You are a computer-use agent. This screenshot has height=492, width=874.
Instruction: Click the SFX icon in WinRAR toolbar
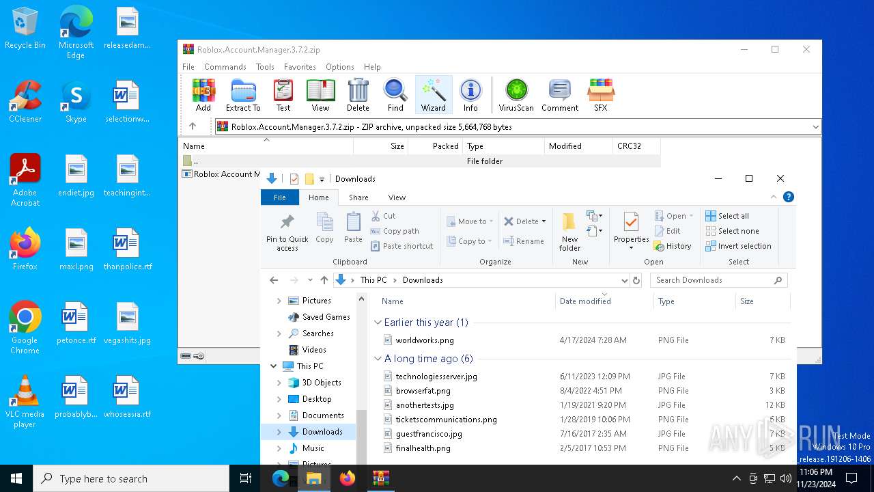click(x=600, y=94)
